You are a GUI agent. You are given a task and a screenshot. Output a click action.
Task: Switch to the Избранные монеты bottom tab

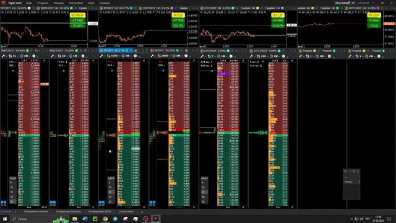coord(36,212)
